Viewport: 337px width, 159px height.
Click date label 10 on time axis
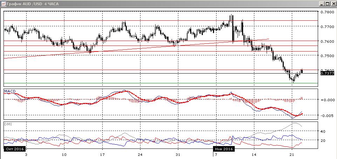click(64, 155)
